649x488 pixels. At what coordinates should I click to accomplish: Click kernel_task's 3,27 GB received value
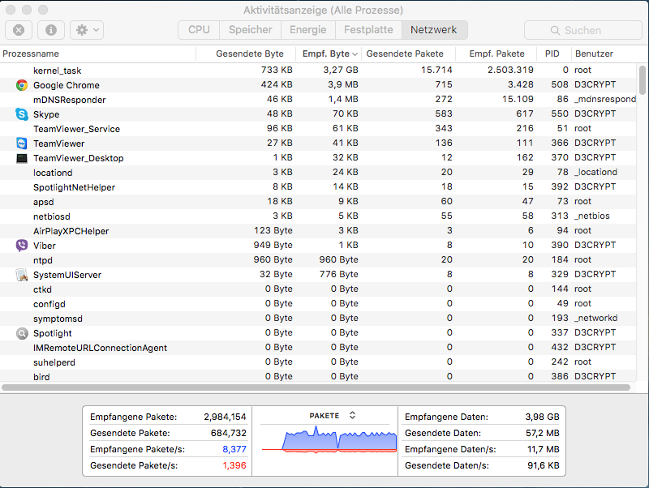[341, 70]
